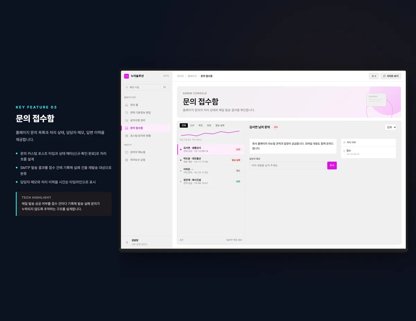The height and width of the screenshot is (321, 416).
Task: Switch to the 전체 filter tab
Action: 184,125
